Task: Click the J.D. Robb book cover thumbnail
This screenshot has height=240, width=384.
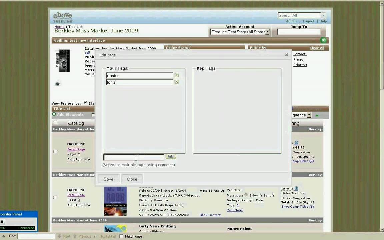Action: (115, 201)
